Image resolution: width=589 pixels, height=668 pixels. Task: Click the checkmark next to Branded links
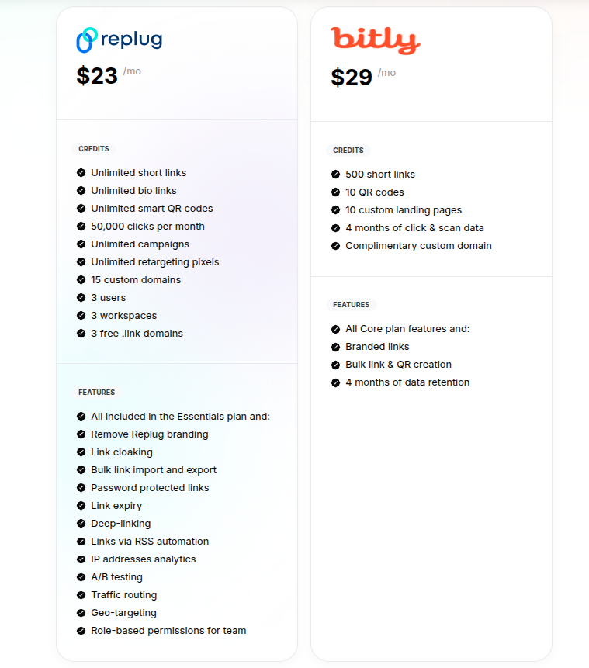click(337, 346)
